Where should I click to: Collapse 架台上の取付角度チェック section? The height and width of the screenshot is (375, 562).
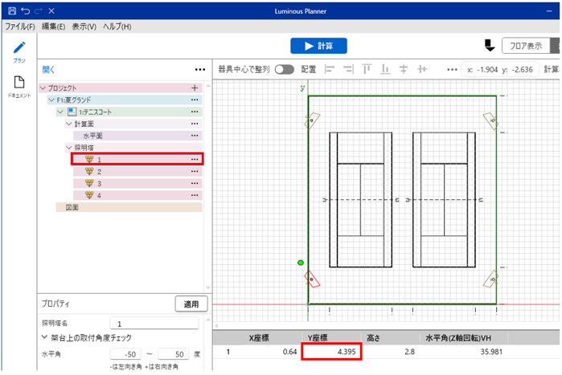click(x=45, y=338)
